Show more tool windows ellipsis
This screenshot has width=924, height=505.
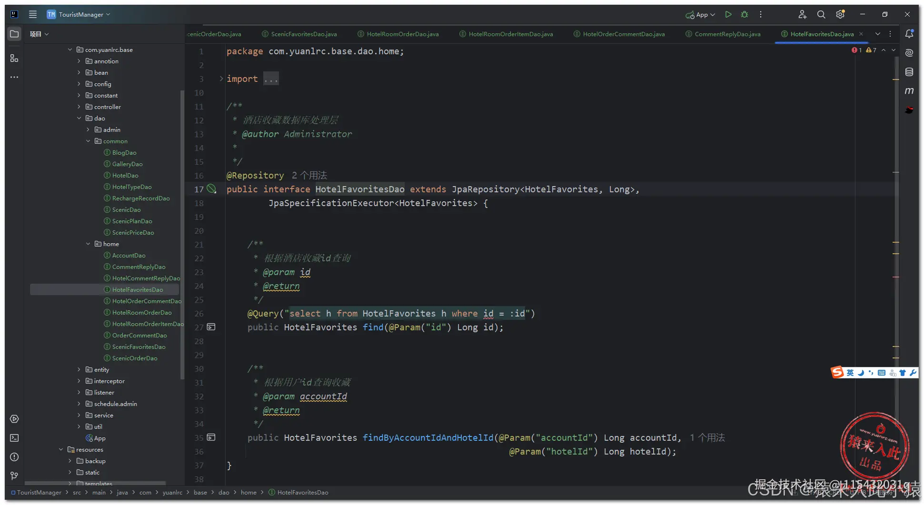pyautogui.click(x=14, y=77)
